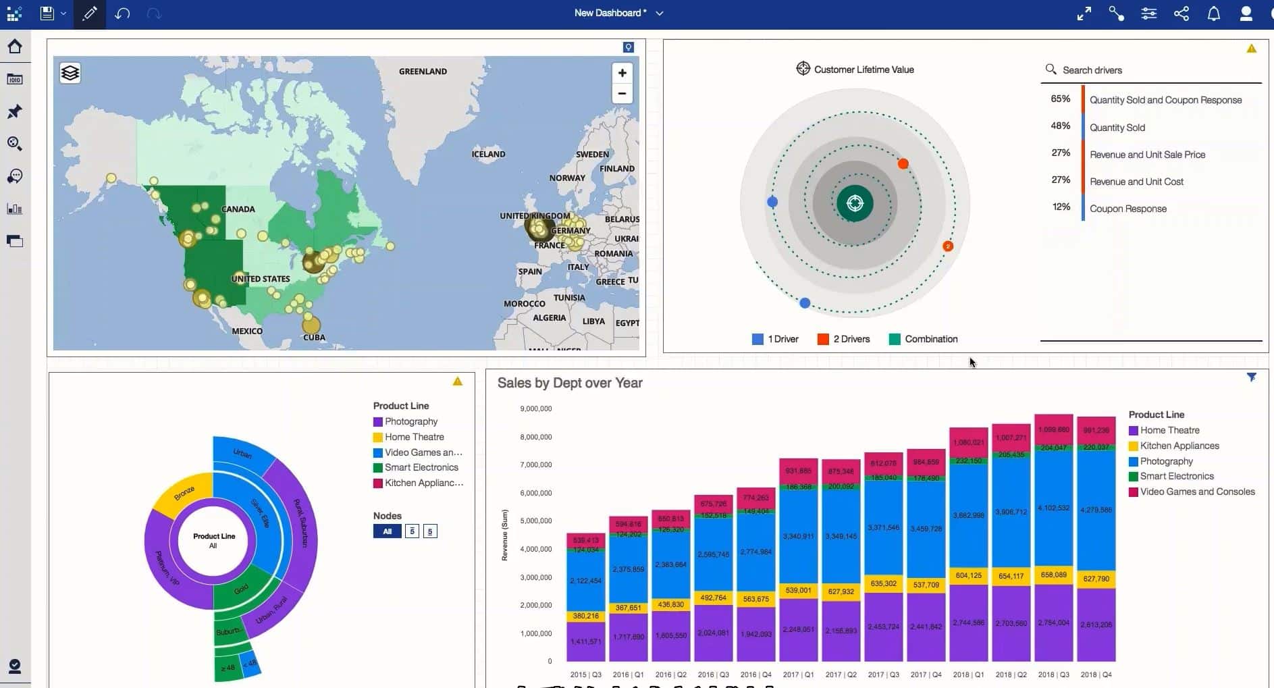Open the New Dashboard title dropdown chevron
1274x688 pixels.
point(660,14)
